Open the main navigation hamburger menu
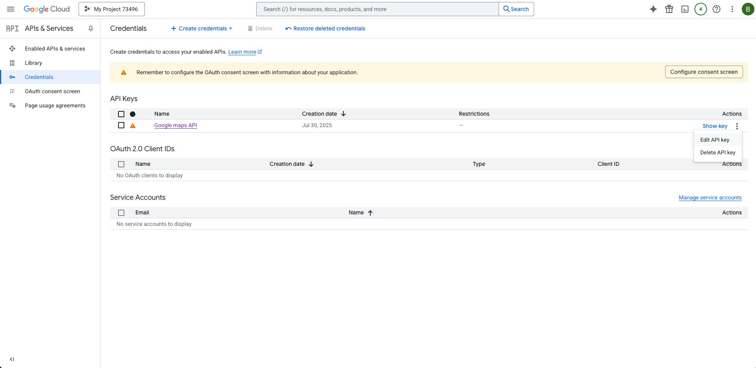 click(x=11, y=9)
